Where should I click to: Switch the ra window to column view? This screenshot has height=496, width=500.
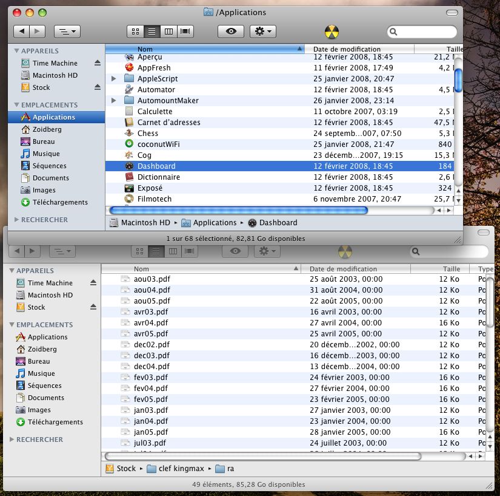173,251
